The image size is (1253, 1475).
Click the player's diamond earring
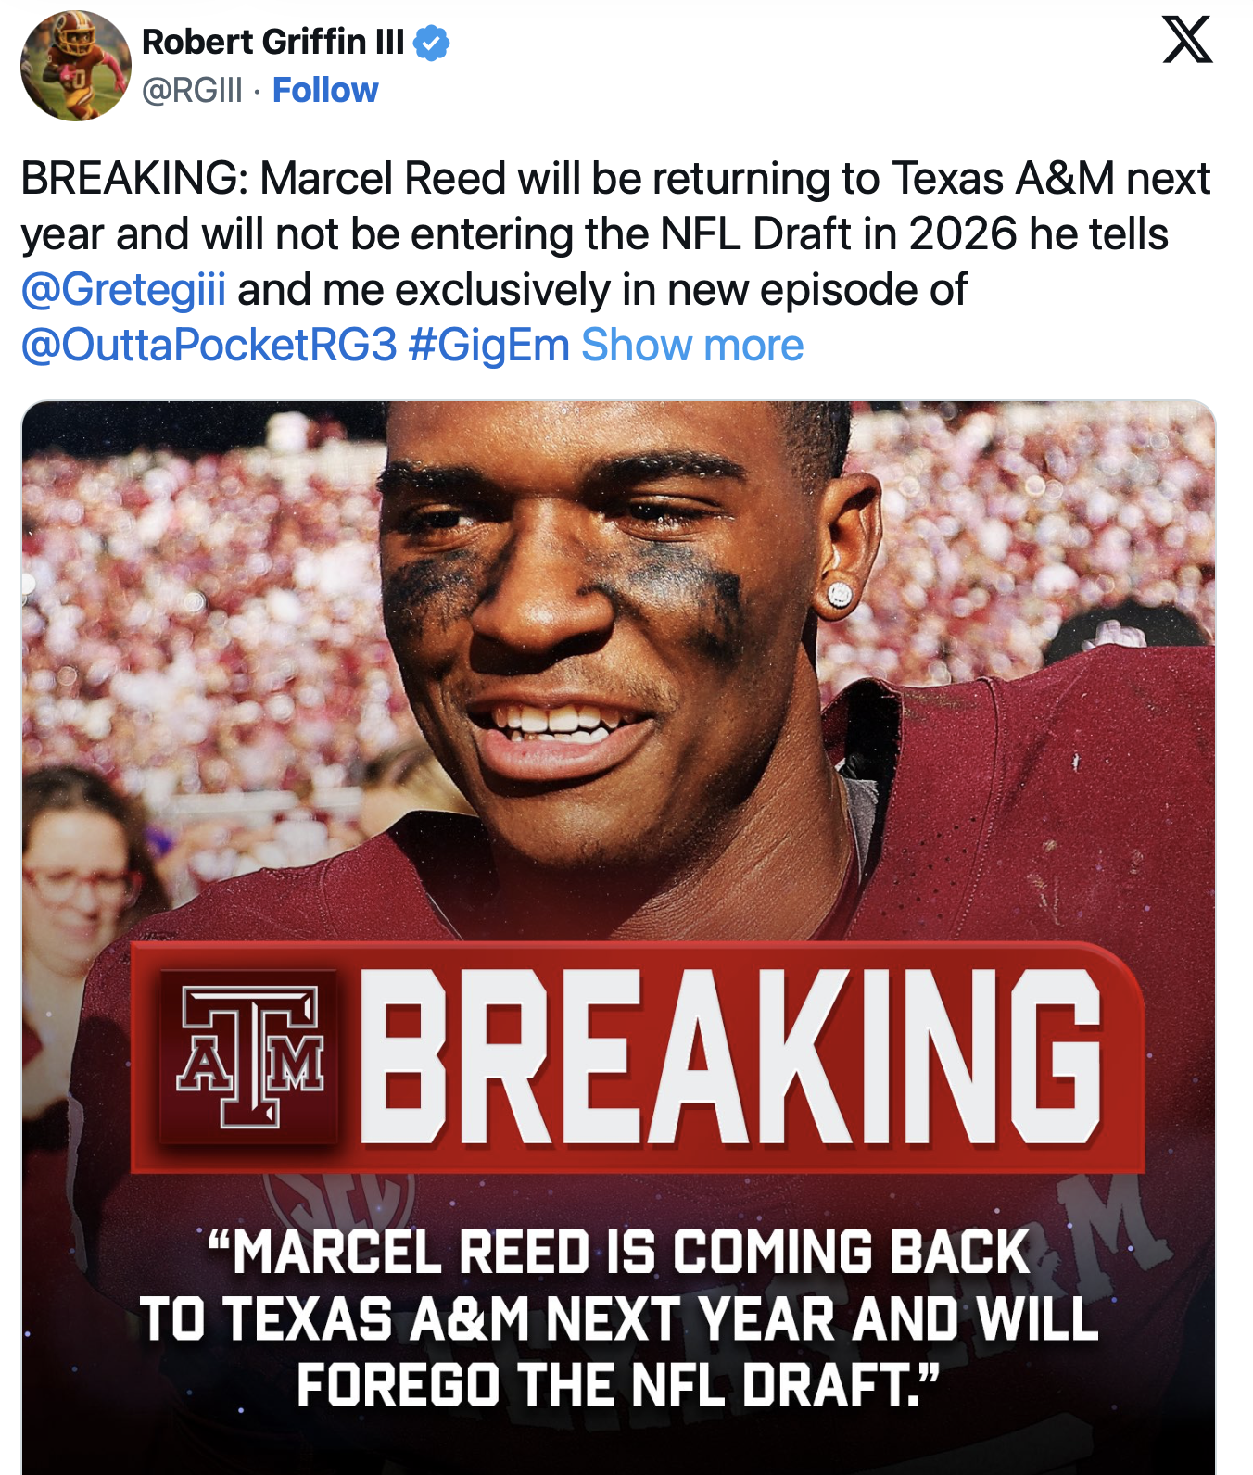840,595
